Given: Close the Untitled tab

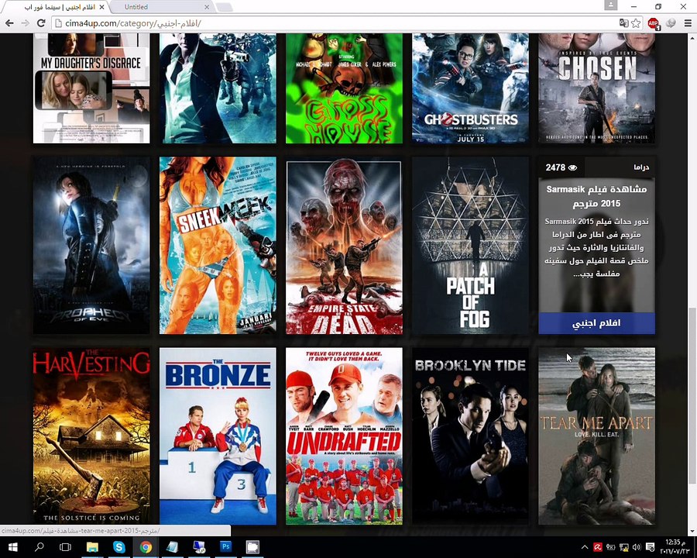Looking at the screenshot, I should coord(207,7).
